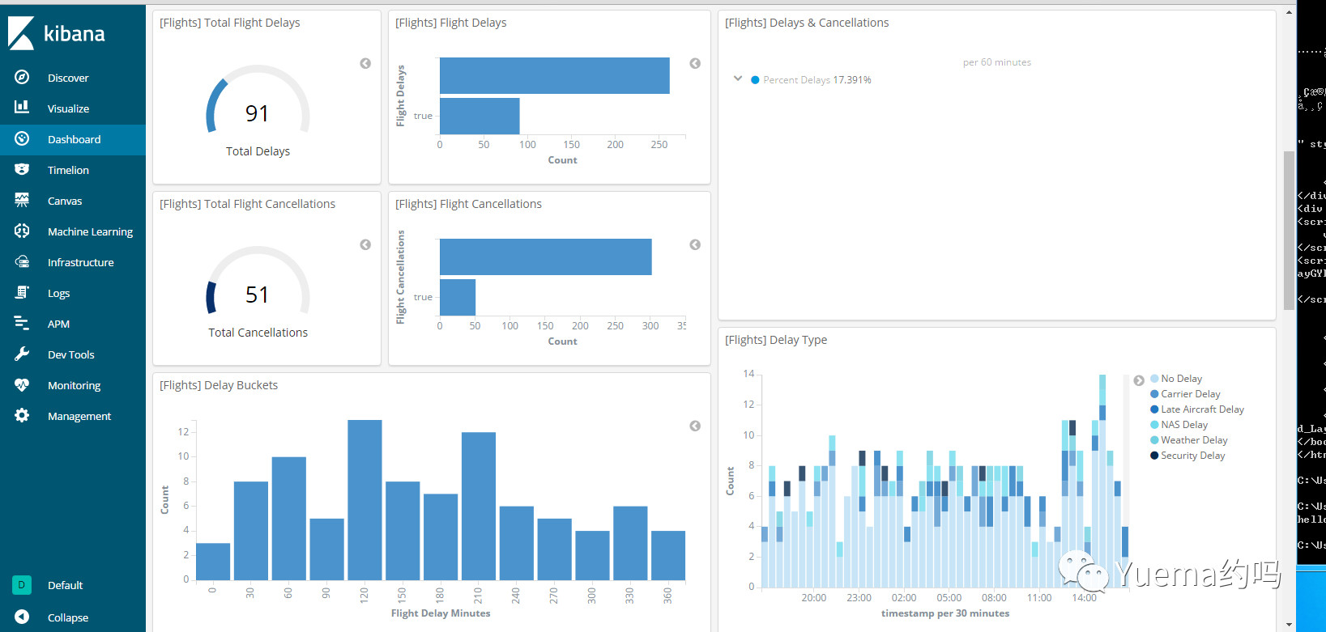The height and width of the screenshot is (632, 1326).
Task: Click the Kibana logo
Action: click(x=57, y=33)
